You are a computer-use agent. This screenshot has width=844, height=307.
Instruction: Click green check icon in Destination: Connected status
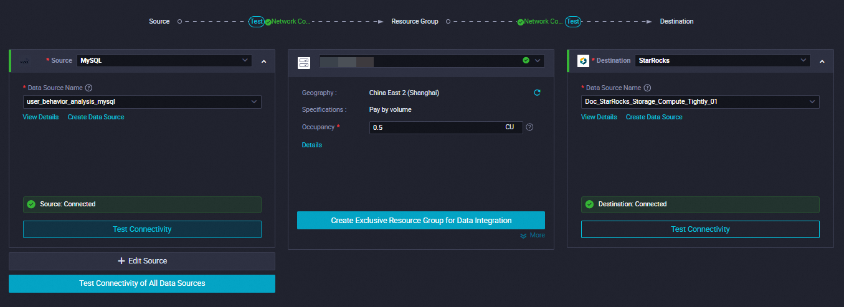[590, 204]
